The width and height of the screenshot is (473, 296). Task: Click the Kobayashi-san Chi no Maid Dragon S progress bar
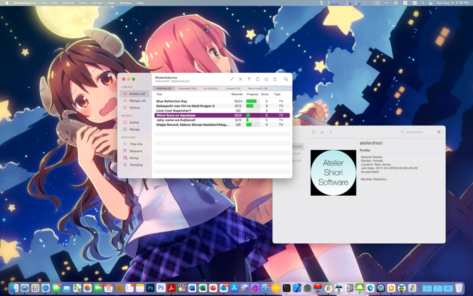(x=253, y=106)
